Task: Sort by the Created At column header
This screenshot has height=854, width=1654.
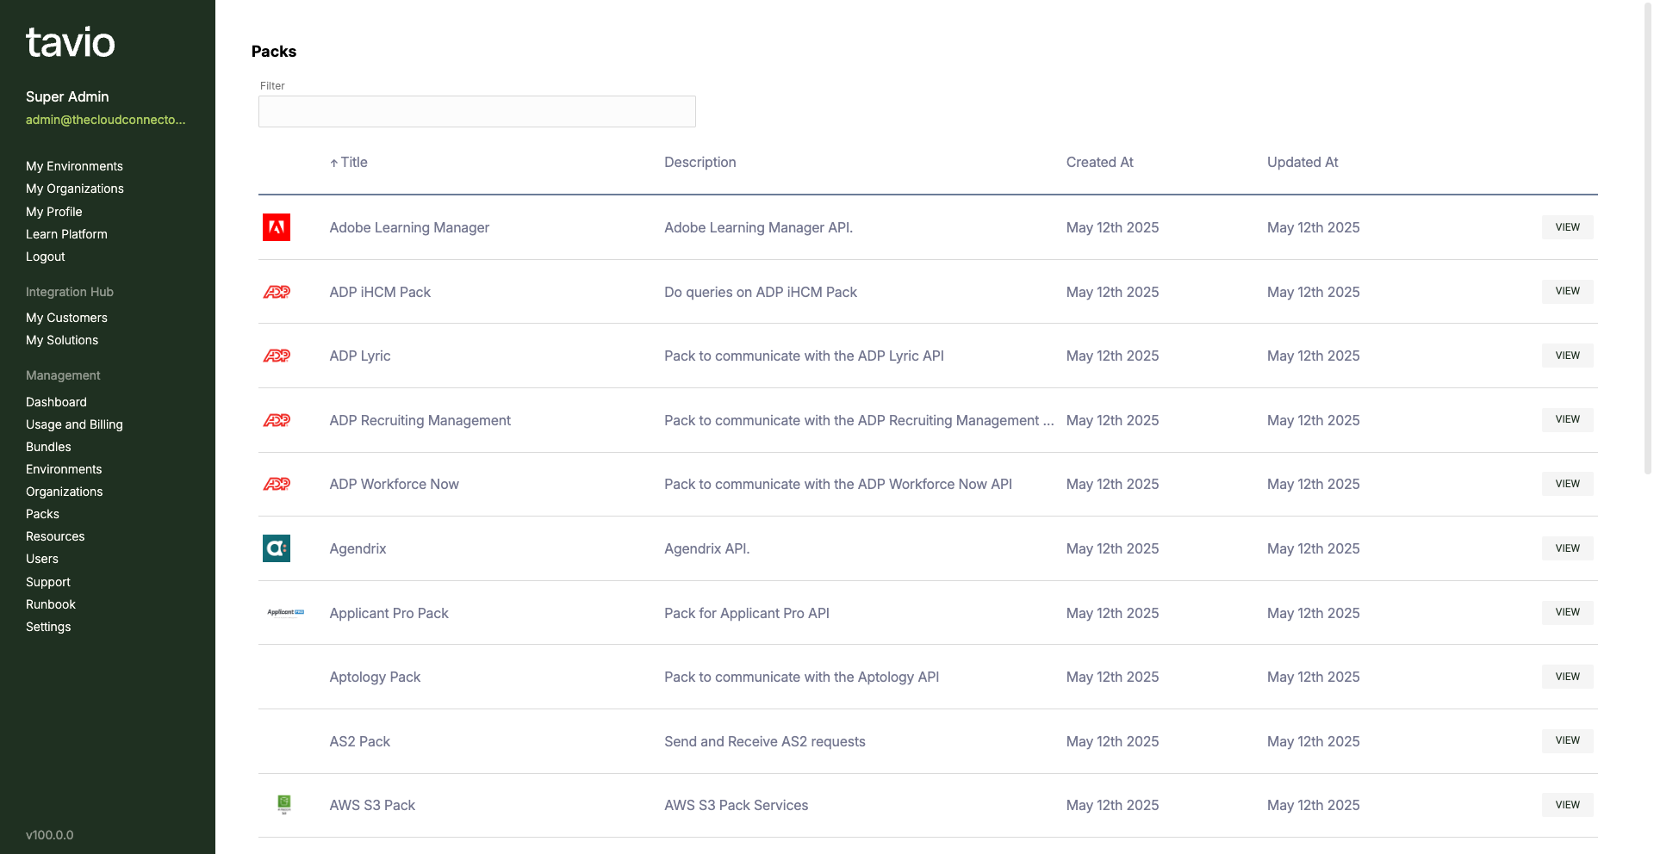Action: [x=1099, y=162]
